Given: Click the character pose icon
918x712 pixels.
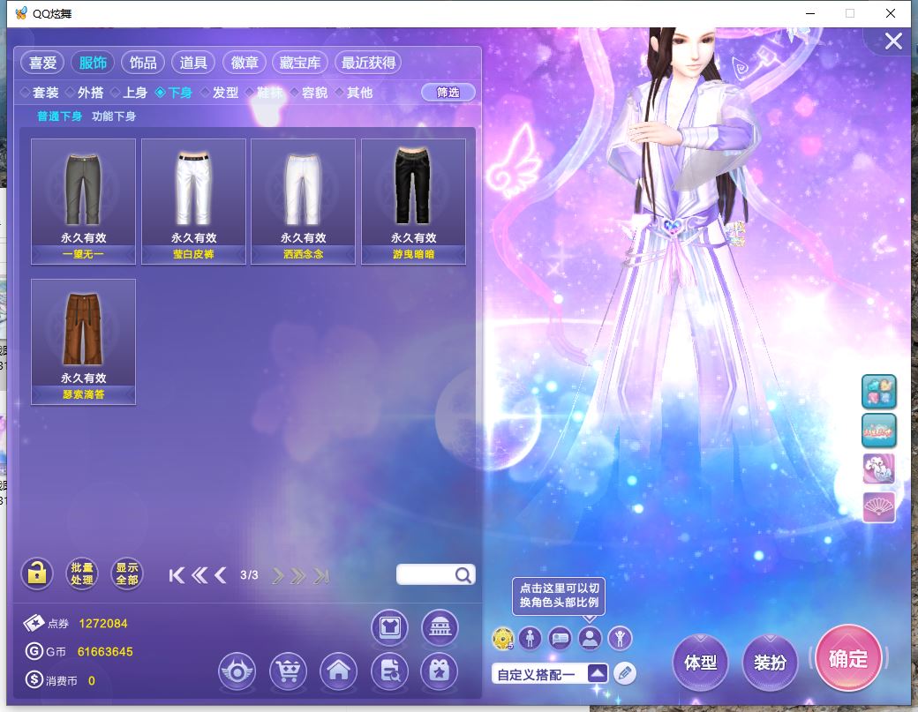Looking at the screenshot, I should [620, 638].
